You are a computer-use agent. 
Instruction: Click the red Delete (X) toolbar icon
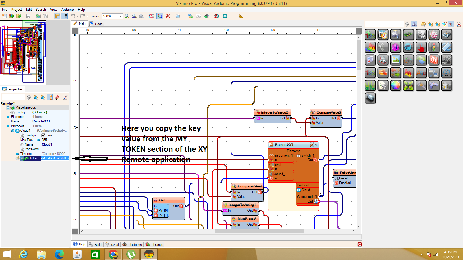168,16
